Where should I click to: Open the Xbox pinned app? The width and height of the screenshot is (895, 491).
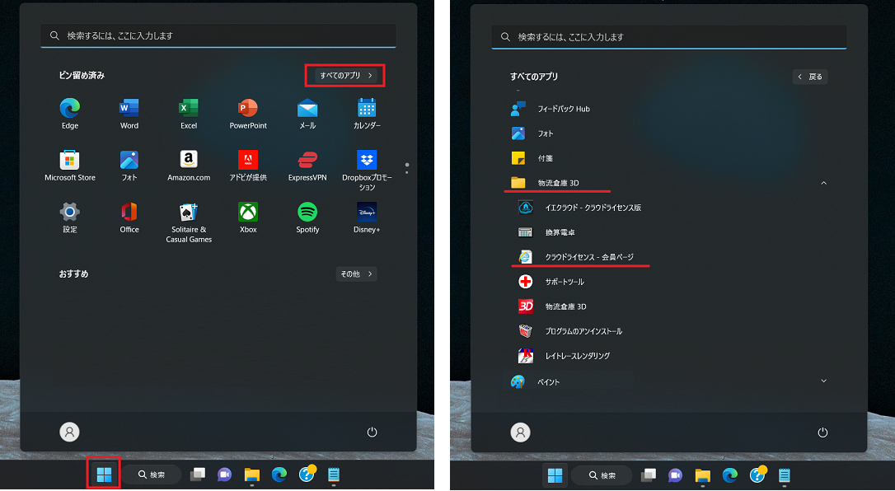click(248, 217)
